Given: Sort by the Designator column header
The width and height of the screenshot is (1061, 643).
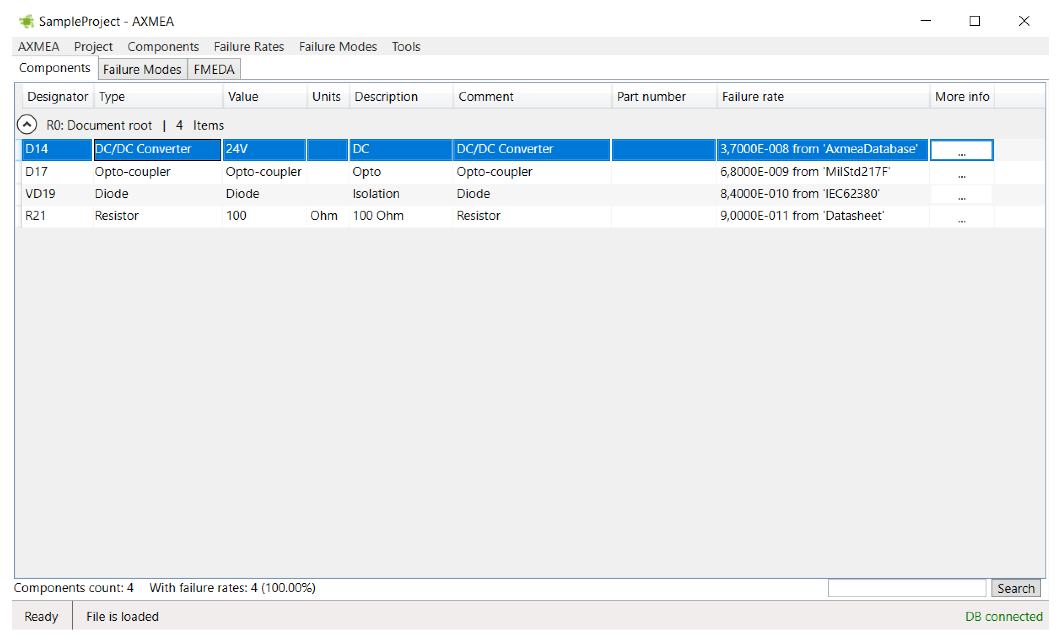Looking at the screenshot, I should pos(57,96).
